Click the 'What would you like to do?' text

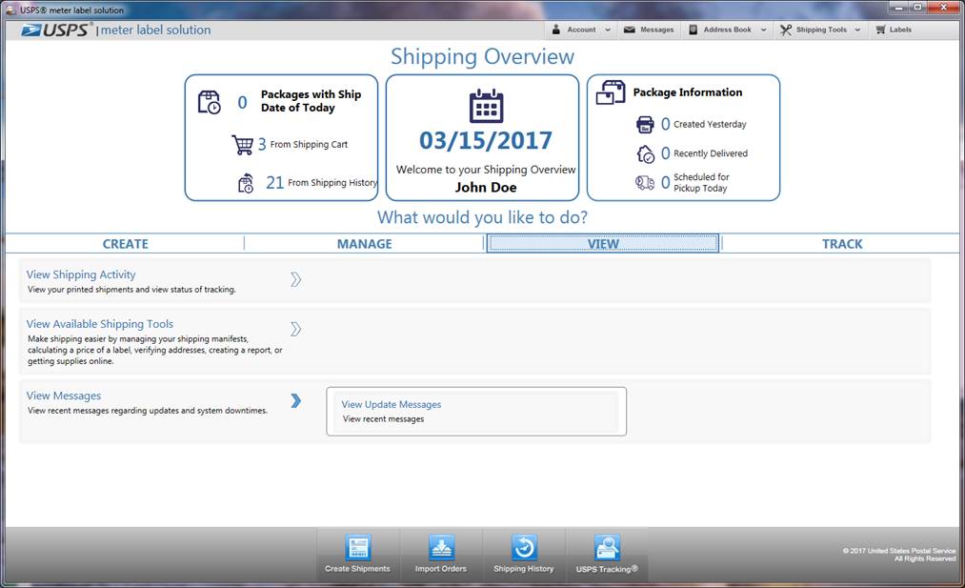482,217
